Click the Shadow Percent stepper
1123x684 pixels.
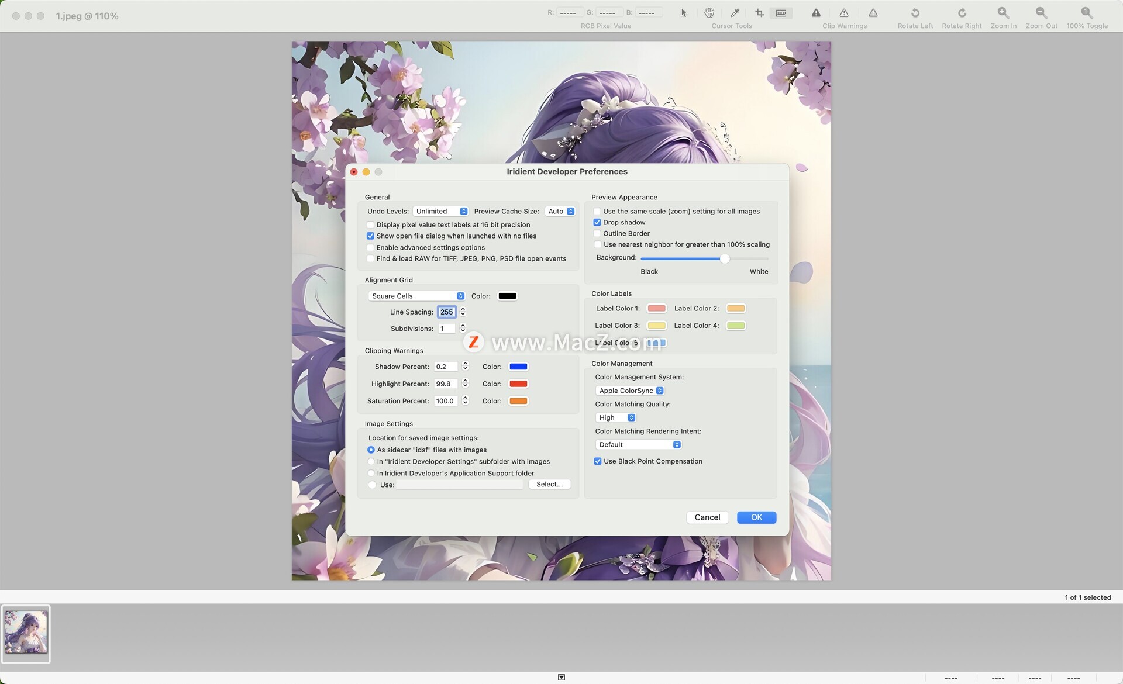[x=465, y=367]
